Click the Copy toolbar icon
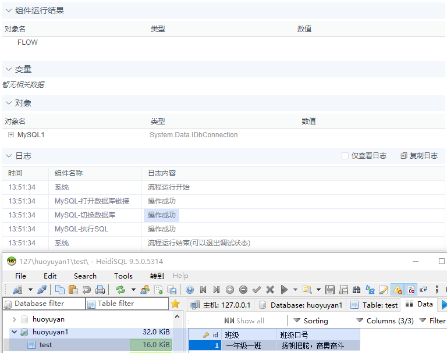 point(59,290)
